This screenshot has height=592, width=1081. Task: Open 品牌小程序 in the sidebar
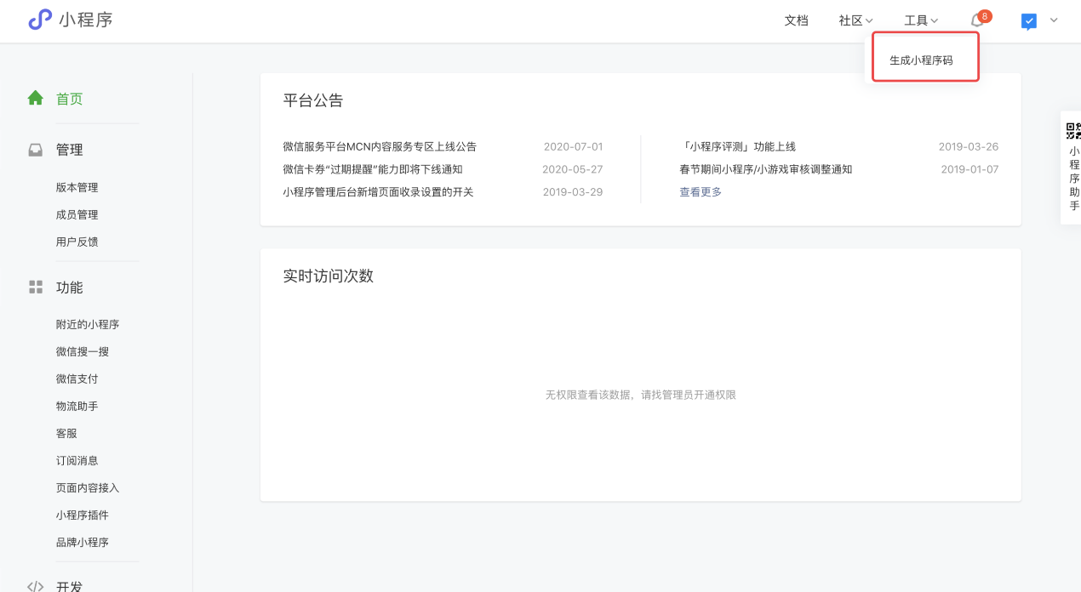(83, 542)
